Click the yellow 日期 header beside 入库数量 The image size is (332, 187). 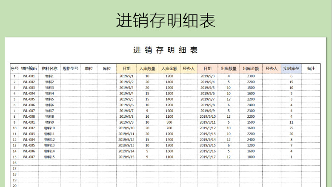point(126,68)
